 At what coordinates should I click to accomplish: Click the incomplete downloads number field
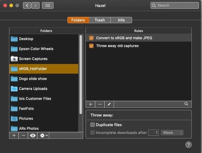153,132
